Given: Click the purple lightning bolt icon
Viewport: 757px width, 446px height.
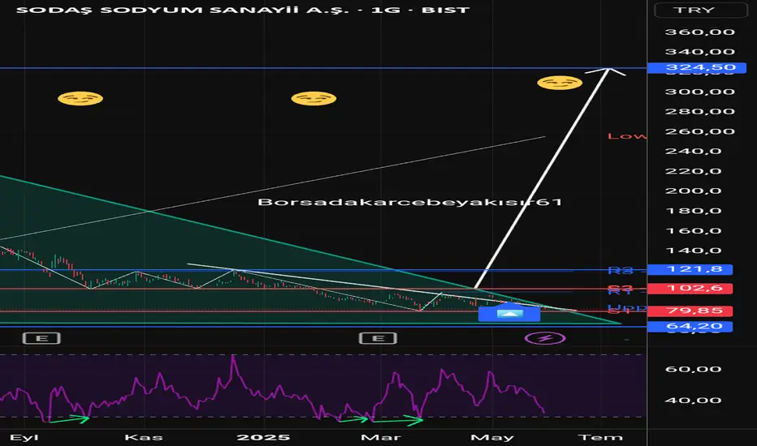Looking at the screenshot, I should pyautogui.click(x=545, y=338).
